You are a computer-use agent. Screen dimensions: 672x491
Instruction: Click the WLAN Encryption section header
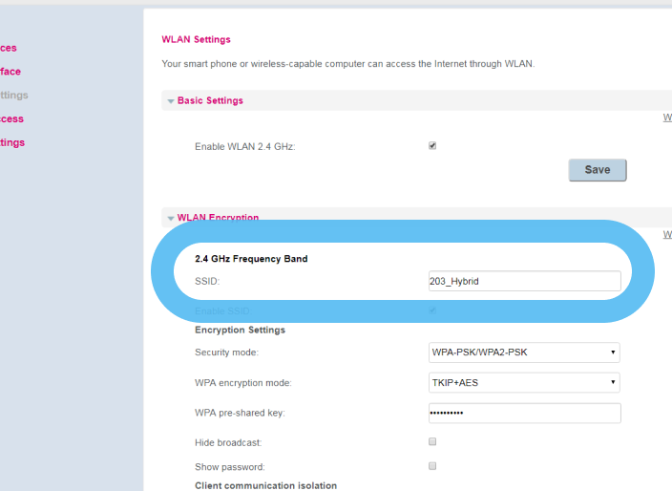pos(218,218)
